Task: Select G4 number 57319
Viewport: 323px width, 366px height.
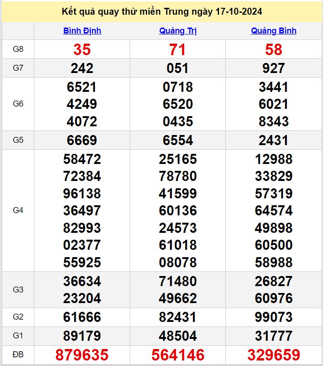Action: 274,193
